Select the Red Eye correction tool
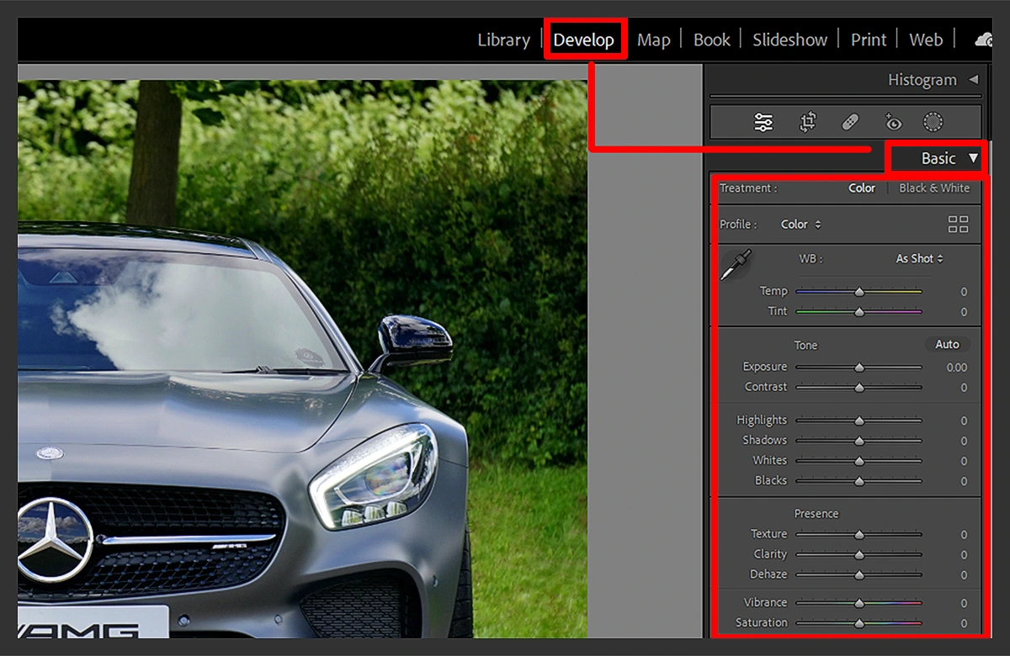The width and height of the screenshot is (1010, 656). 893,123
